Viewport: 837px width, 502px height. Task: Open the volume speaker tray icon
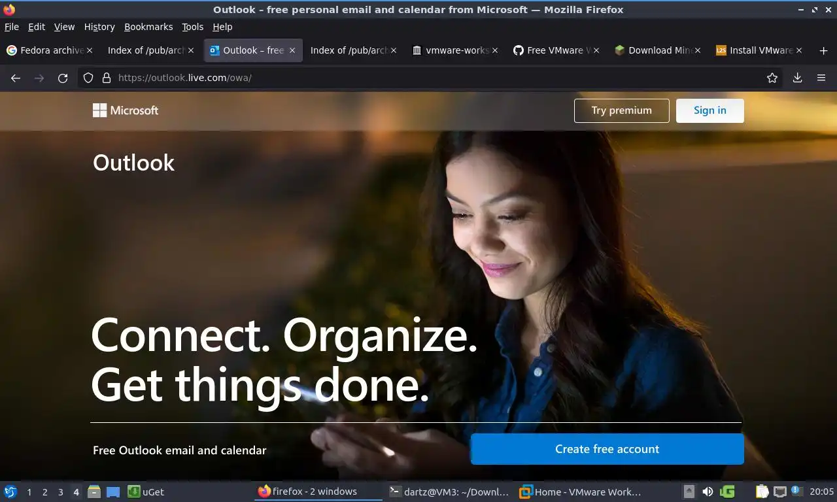pos(708,492)
